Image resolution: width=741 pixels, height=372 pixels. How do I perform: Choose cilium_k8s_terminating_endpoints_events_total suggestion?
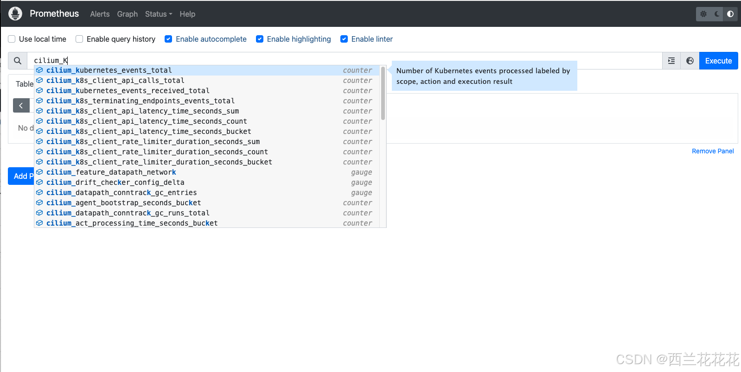(207, 101)
